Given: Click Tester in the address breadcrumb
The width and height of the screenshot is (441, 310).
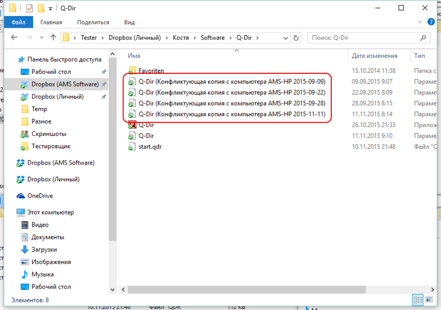Looking at the screenshot, I should [x=89, y=37].
